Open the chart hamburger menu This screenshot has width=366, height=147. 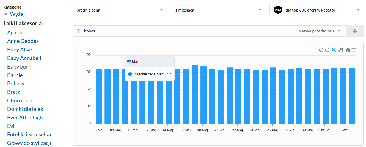pyautogui.click(x=354, y=50)
